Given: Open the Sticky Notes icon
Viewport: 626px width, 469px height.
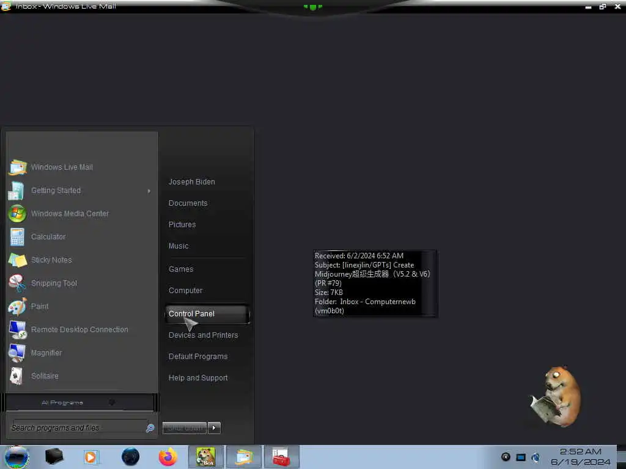Looking at the screenshot, I should [x=17, y=260].
